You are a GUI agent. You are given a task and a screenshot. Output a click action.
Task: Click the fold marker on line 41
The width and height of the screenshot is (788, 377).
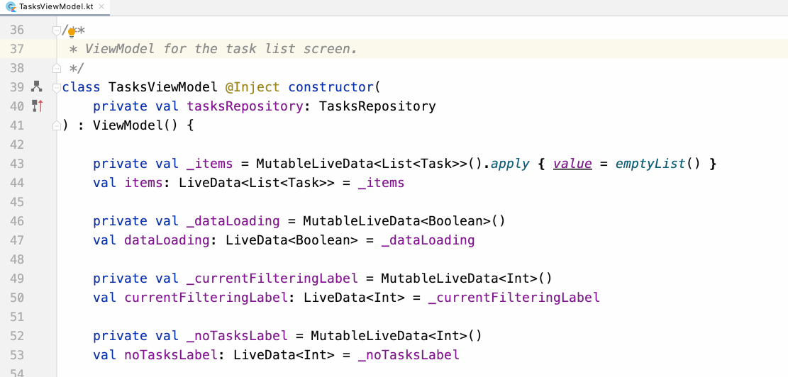56,125
